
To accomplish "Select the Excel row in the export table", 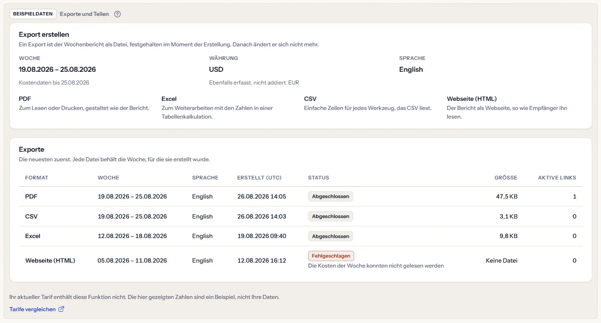I will coord(301,236).
